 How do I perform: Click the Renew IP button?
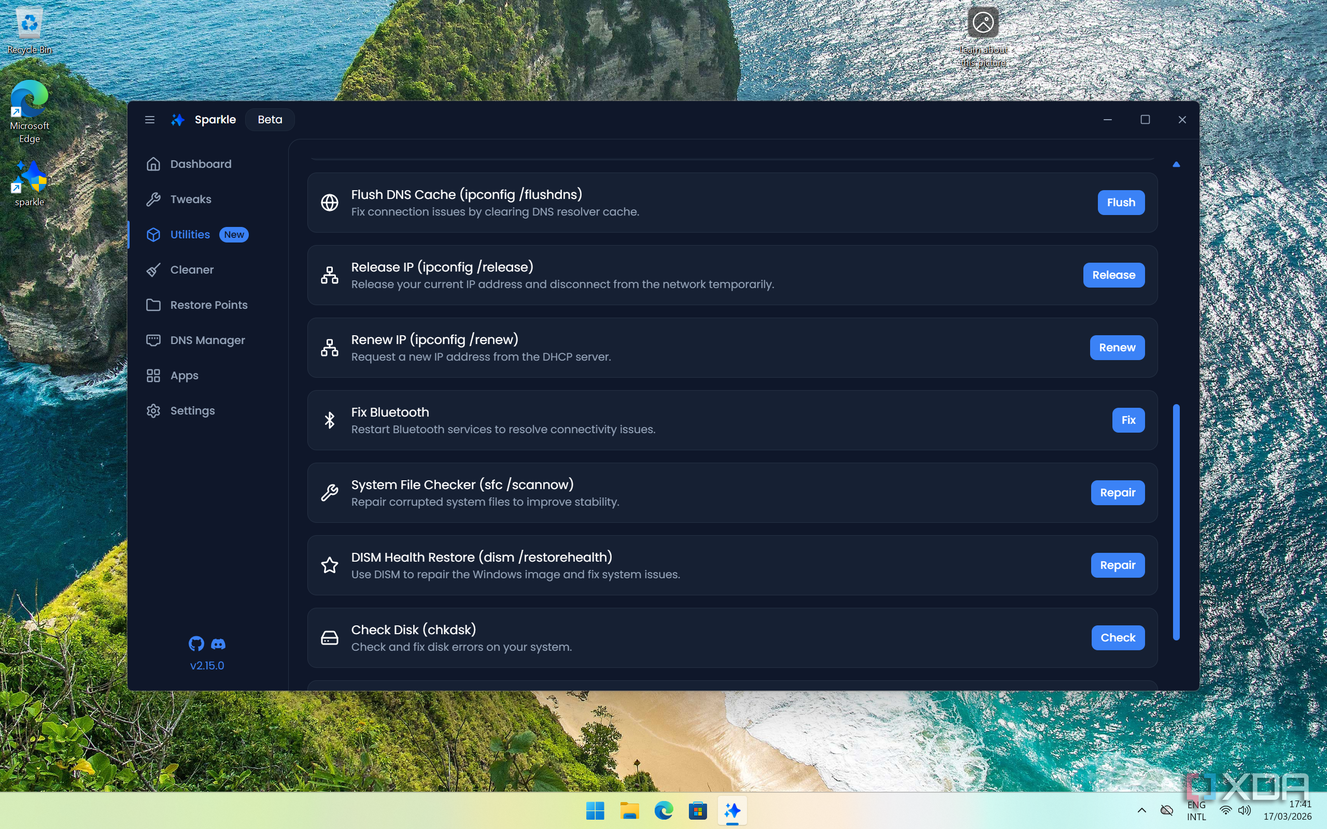click(1117, 348)
